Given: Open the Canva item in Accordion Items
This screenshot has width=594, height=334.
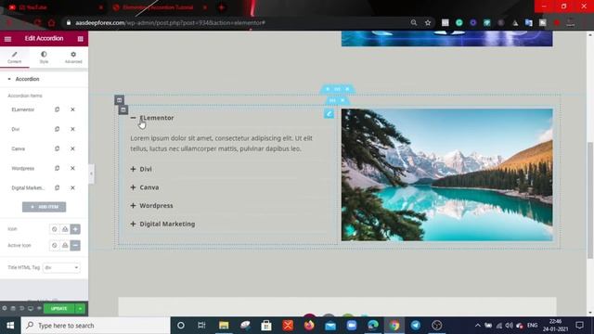Looking at the screenshot, I should tap(19, 148).
